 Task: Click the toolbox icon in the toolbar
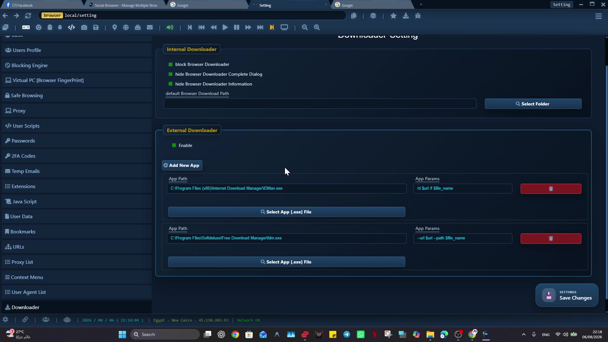[138, 28]
